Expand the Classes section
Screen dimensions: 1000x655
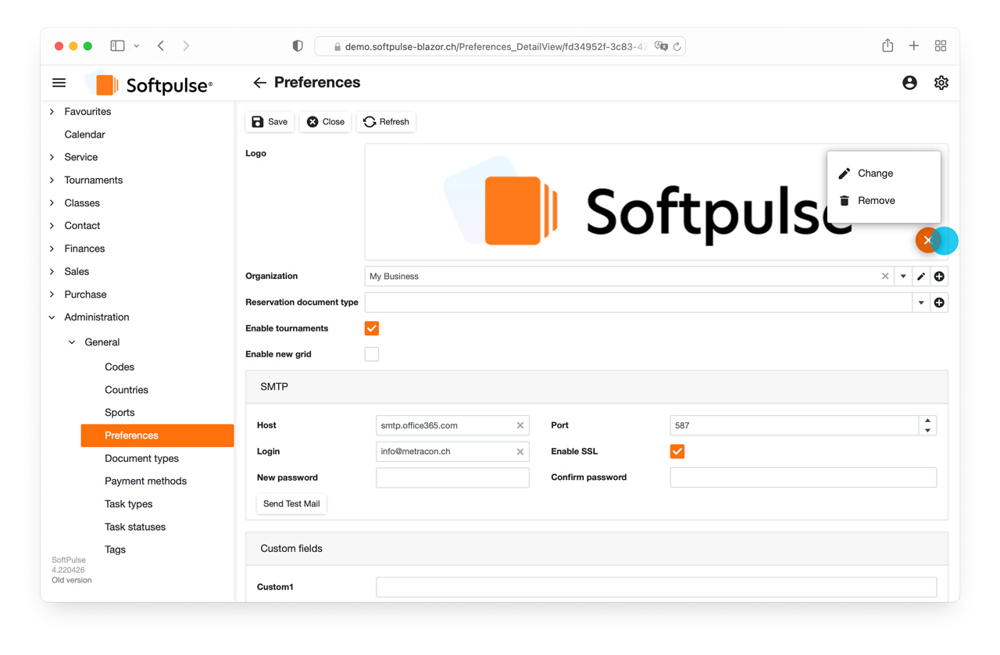52,203
